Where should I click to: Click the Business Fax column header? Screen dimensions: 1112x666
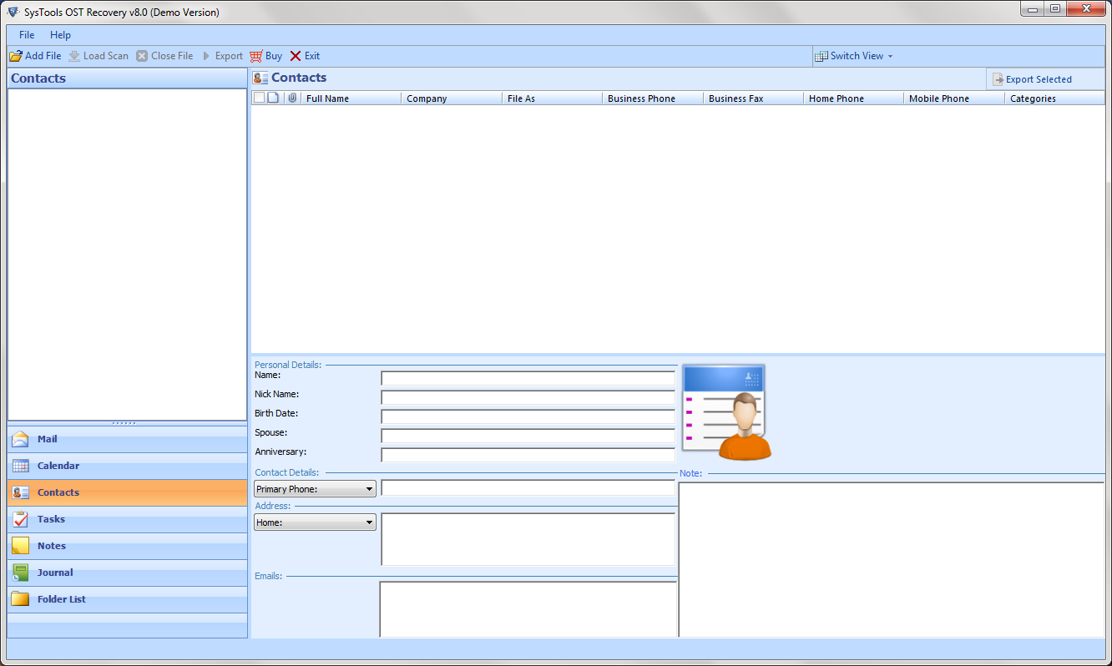[753, 98]
